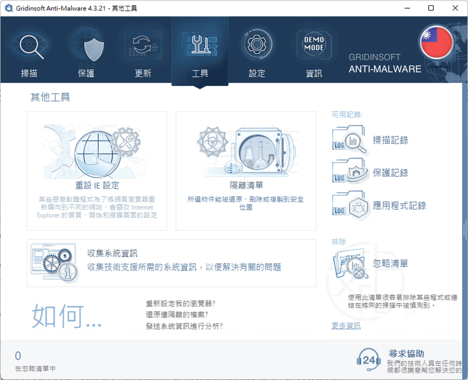Click the 更新 refresh arrows icon
468x380 pixels.
[143, 45]
